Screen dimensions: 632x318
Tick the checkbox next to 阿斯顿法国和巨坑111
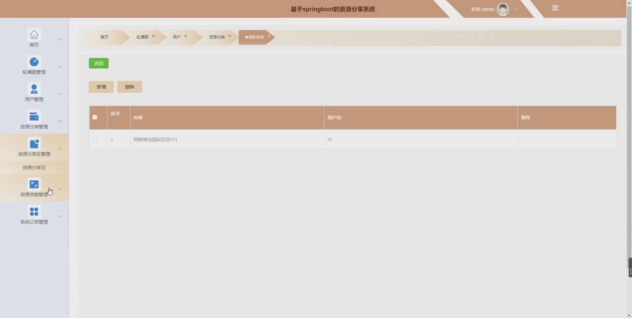pyautogui.click(x=94, y=140)
